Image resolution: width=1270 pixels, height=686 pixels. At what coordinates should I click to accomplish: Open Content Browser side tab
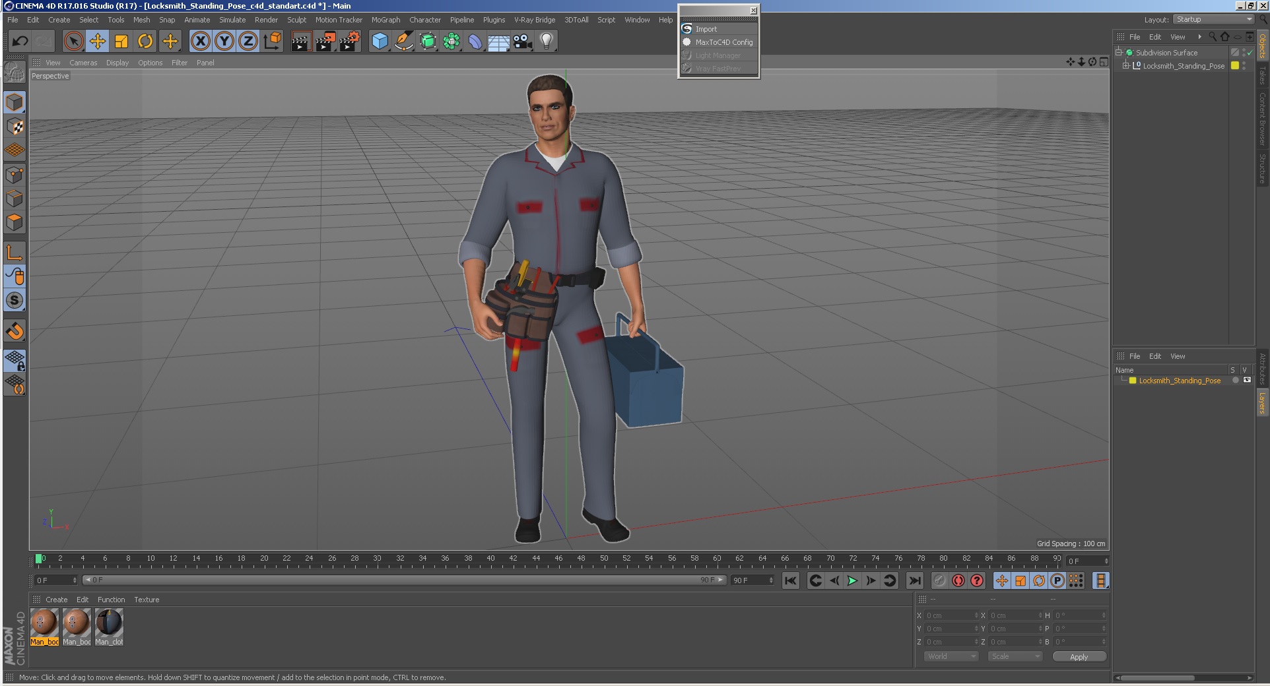(x=1262, y=119)
